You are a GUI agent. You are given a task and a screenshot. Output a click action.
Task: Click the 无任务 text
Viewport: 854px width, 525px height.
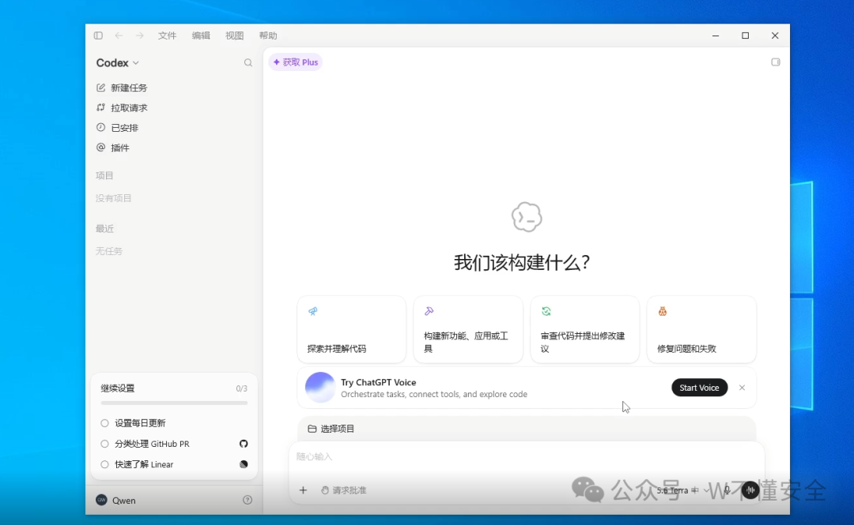pyautogui.click(x=109, y=251)
